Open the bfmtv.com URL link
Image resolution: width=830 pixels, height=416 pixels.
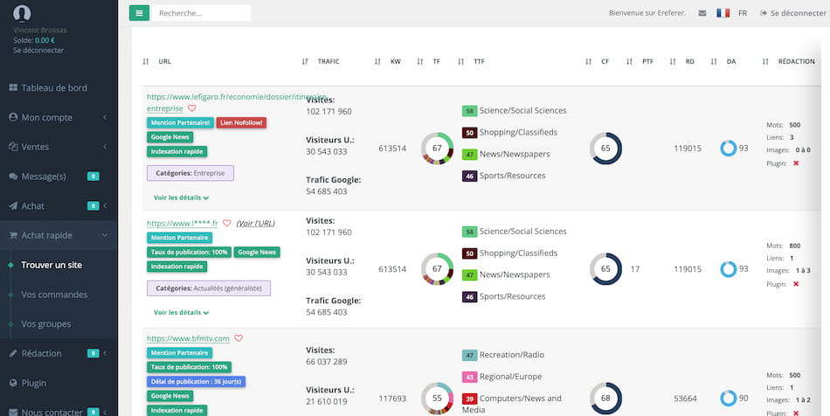(188, 338)
